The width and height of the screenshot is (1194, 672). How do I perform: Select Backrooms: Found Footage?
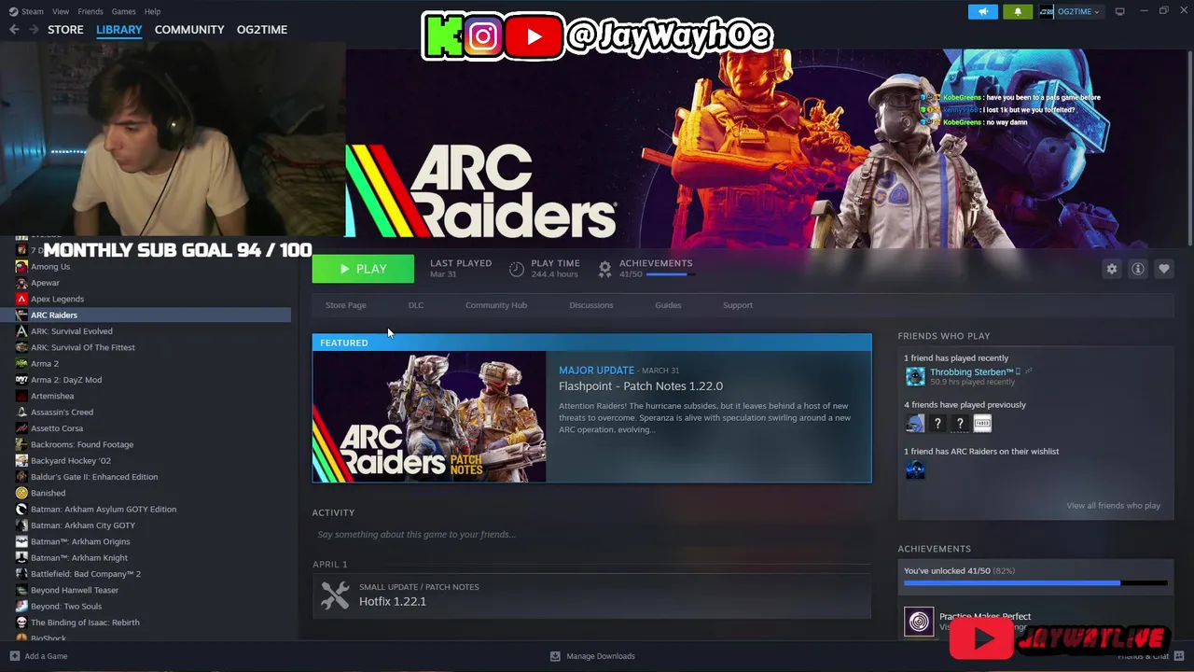pos(82,444)
